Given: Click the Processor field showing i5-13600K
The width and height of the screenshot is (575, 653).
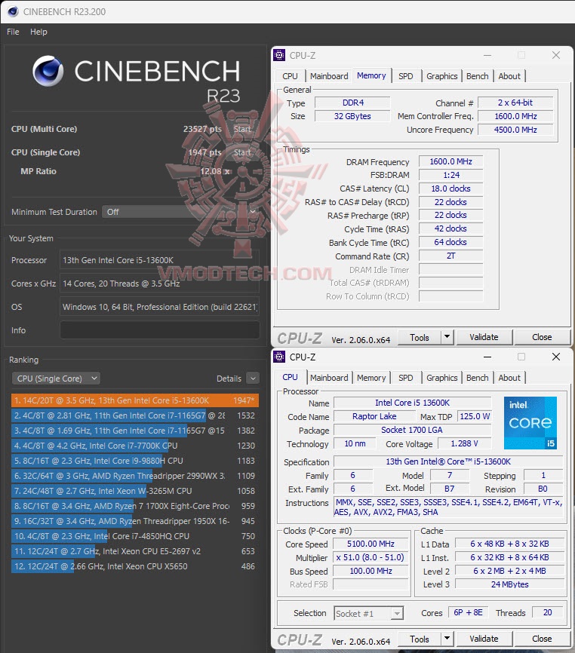Looking at the screenshot, I should point(159,260).
